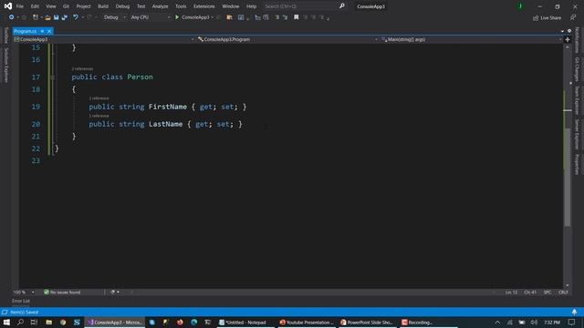Click the search magnifier icon in title bar
Viewport: 584px width, 328px height.
pos(341,6)
